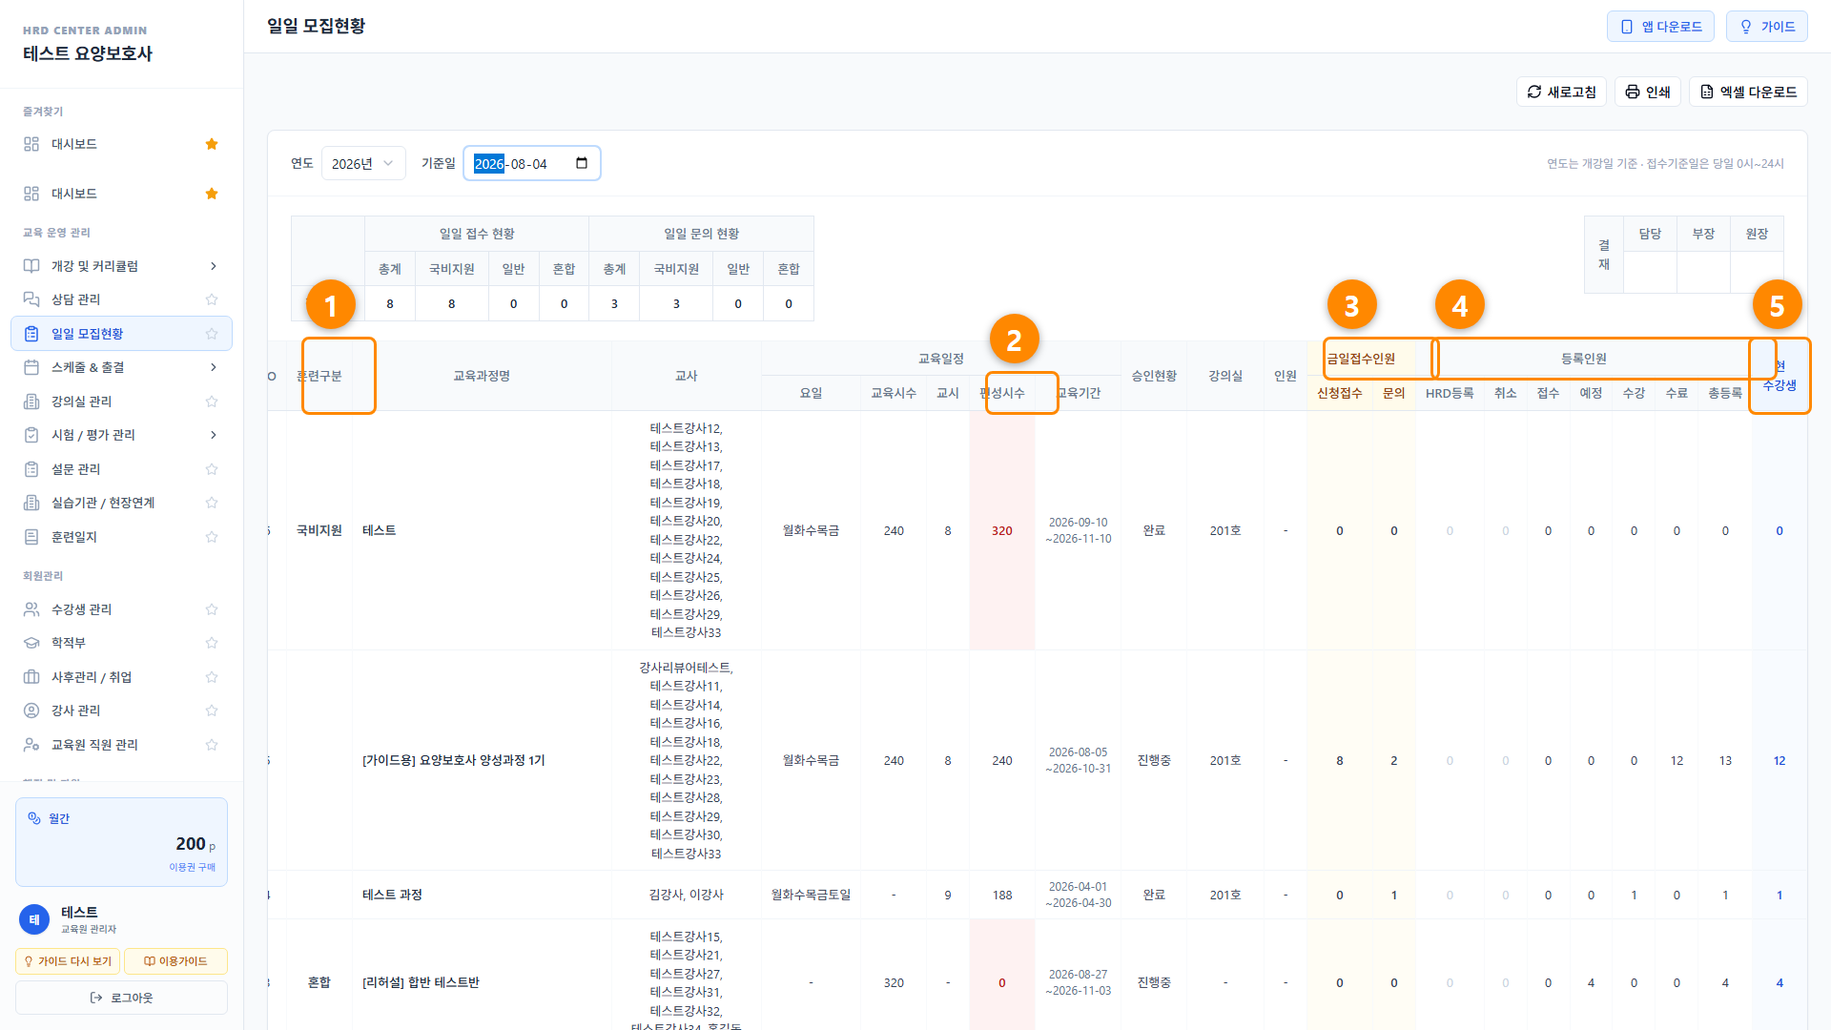Click the 이용권 구매 link
1831x1030 pixels.
click(193, 867)
